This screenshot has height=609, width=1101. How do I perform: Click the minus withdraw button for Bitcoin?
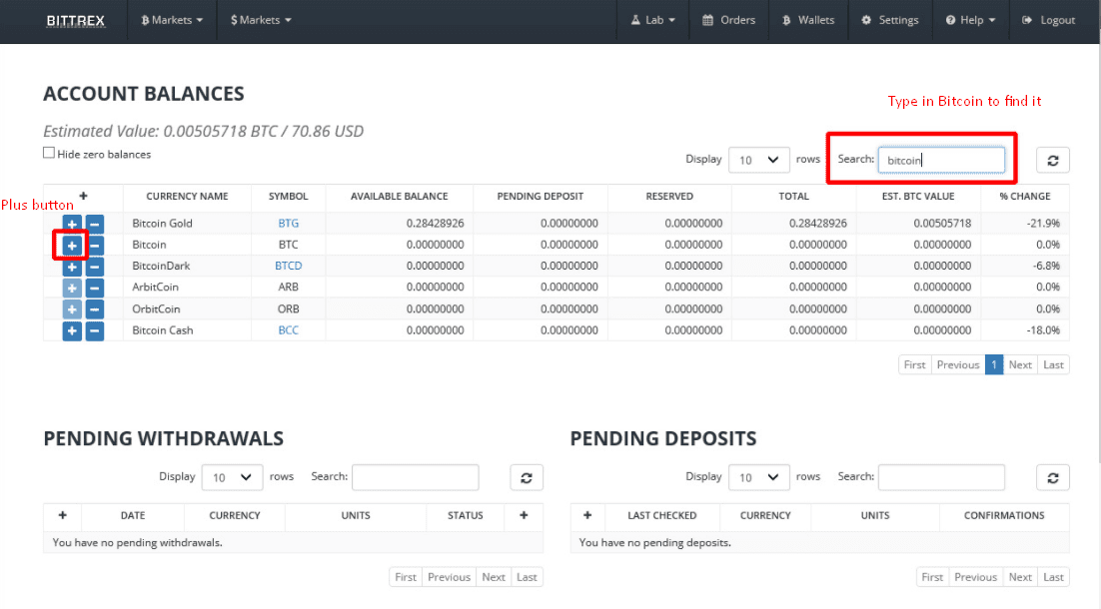point(95,246)
